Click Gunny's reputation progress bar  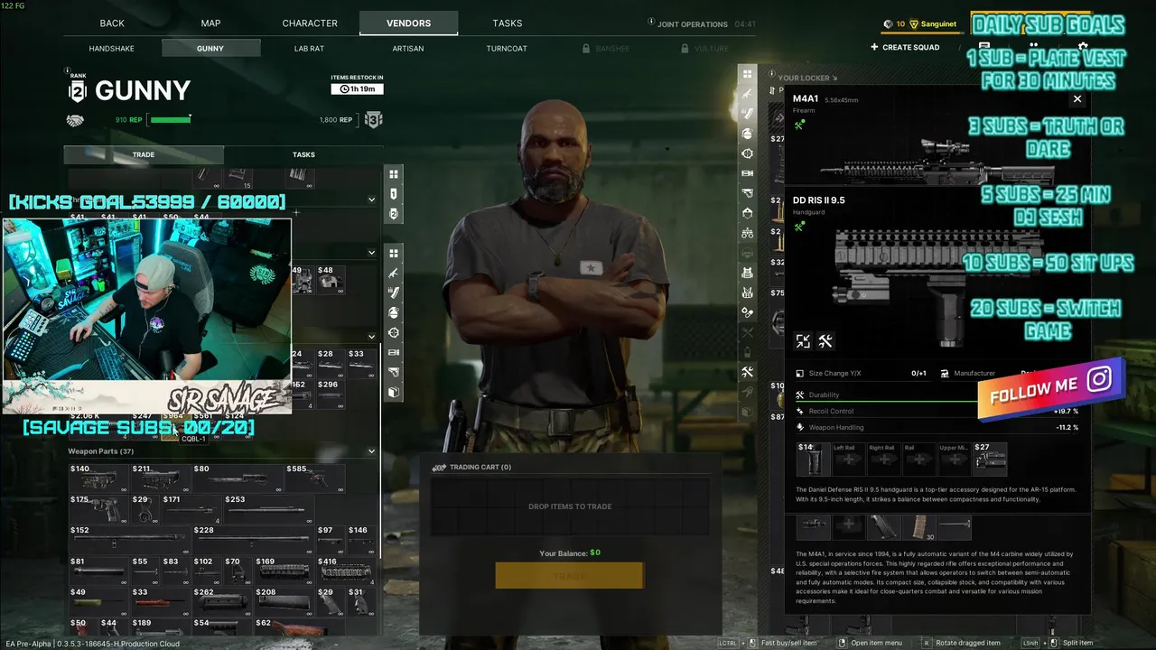(171, 119)
